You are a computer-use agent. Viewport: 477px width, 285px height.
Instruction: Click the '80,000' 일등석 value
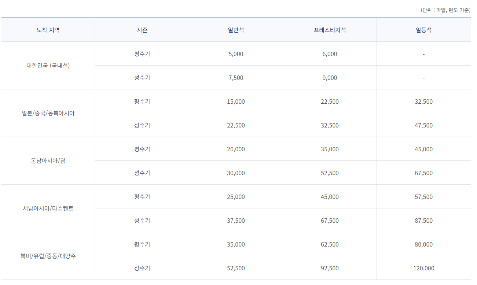click(423, 244)
